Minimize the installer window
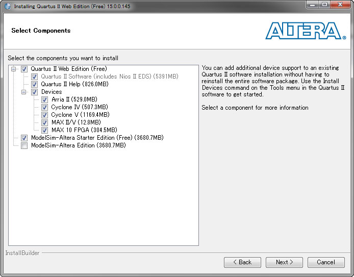Screen dimensions: 354x277 coord(313,5)
